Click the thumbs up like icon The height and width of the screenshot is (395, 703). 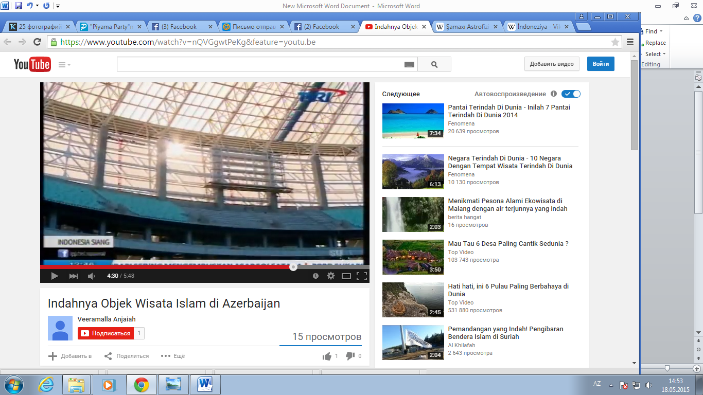(x=327, y=356)
